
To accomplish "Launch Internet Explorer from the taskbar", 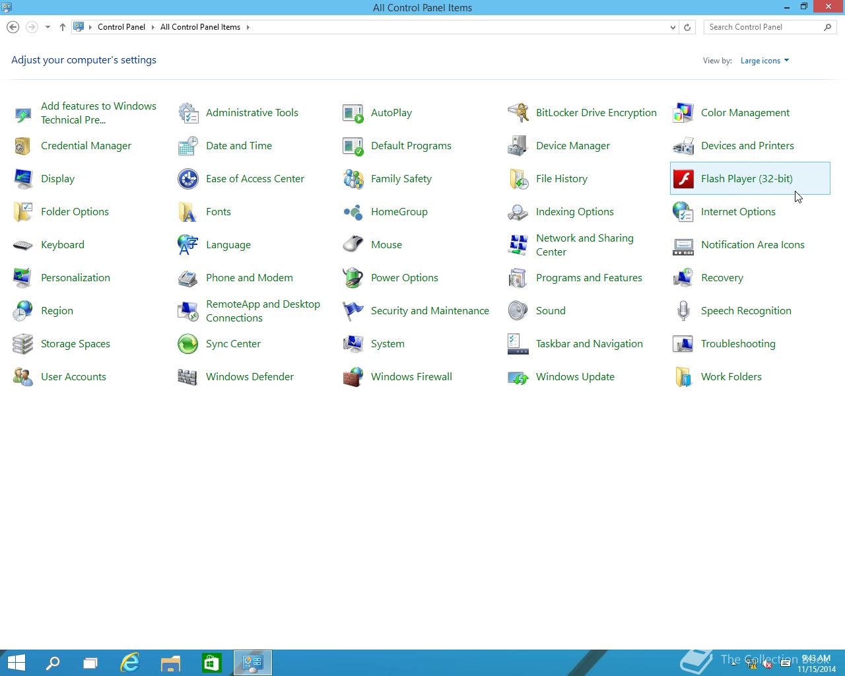I will pos(130,662).
